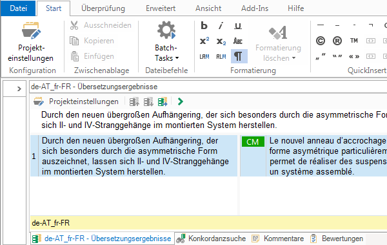Insert the TM trademark symbol

coord(354,41)
